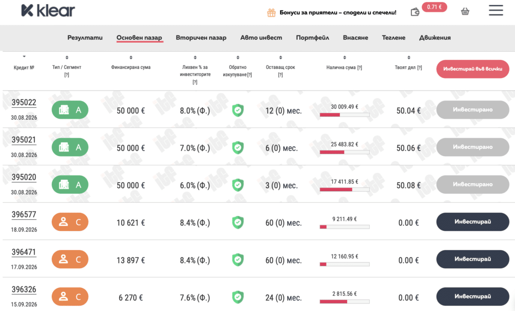Viewport: 515px width, 311px height.
Task: Click the buyback shield icon for loan 395022
Action: [x=238, y=111]
